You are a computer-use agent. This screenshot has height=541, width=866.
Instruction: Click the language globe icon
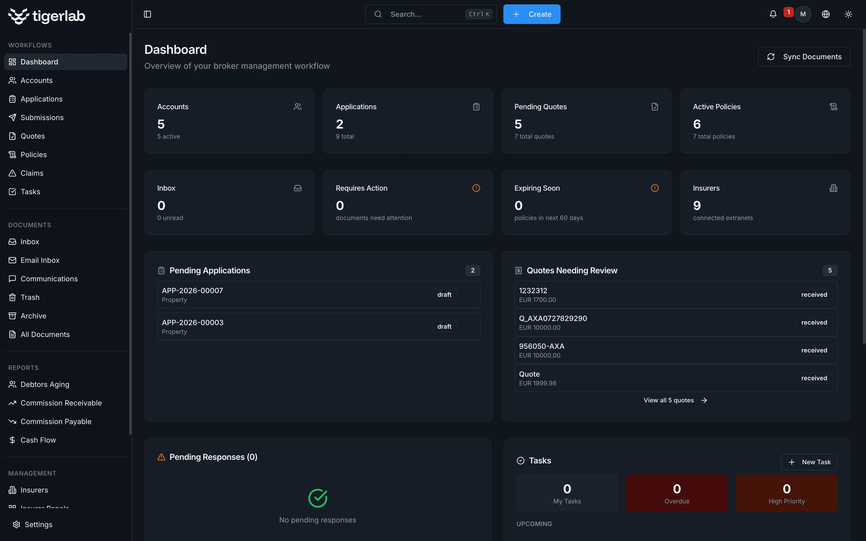click(826, 14)
